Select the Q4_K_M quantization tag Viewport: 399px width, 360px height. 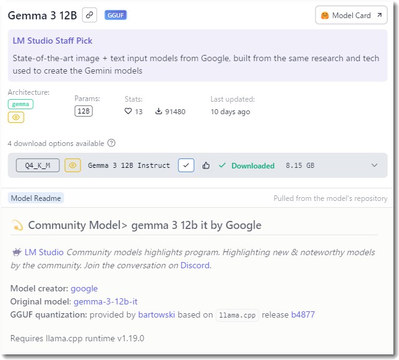point(37,165)
